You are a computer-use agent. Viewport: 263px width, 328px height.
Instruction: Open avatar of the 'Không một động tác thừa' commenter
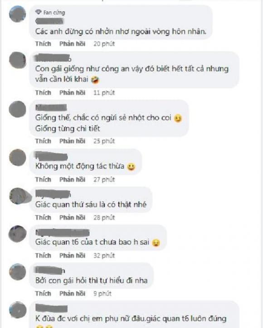pyautogui.click(x=18, y=157)
